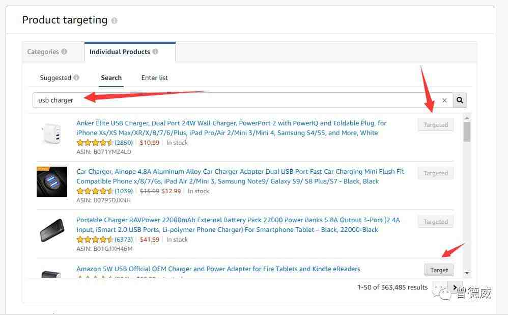Click the Ainope car charger thumbnail
This screenshot has height=315, width=508.
[x=52, y=182]
